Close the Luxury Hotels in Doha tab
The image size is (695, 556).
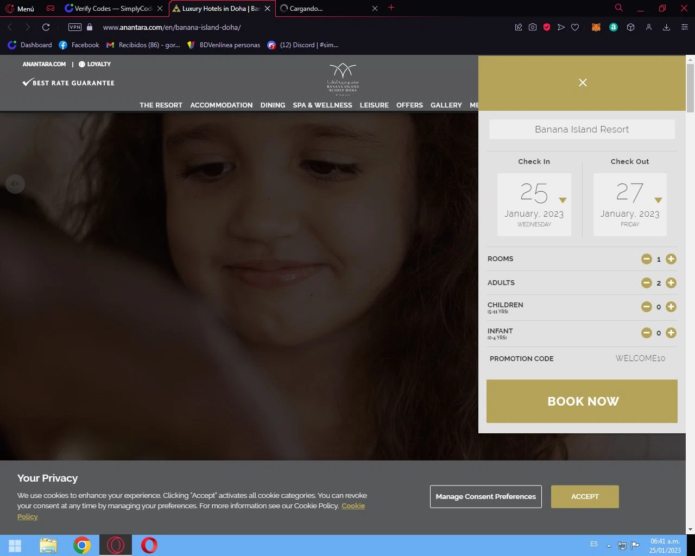(267, 9)
